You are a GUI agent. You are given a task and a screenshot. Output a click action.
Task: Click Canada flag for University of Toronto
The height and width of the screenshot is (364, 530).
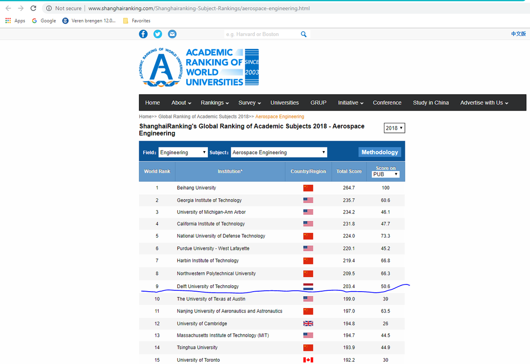coord(308,360)
